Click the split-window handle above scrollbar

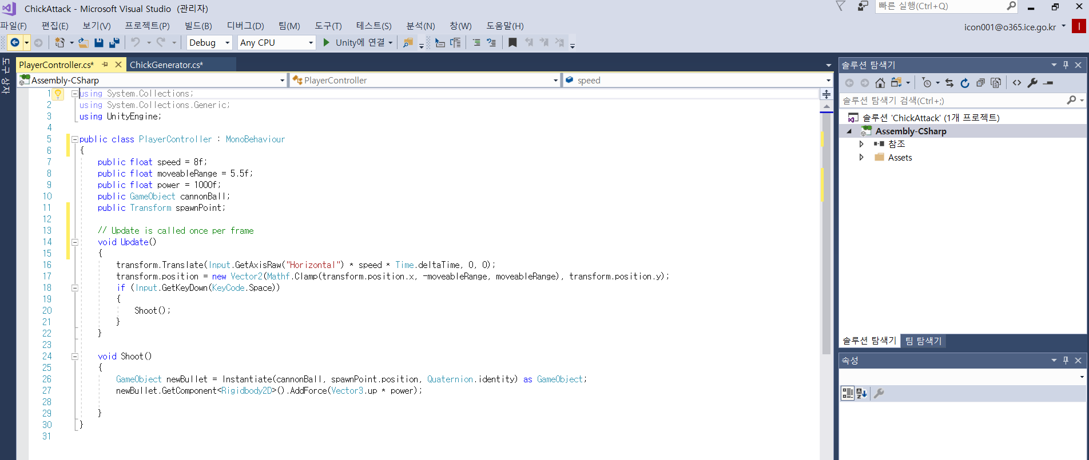tap(826, 94)
